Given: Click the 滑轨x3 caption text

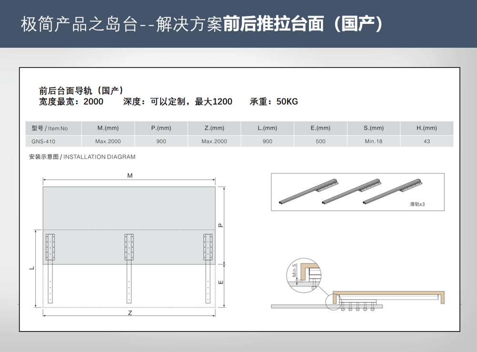Looking at the screenshot, I should coord(417,204).
